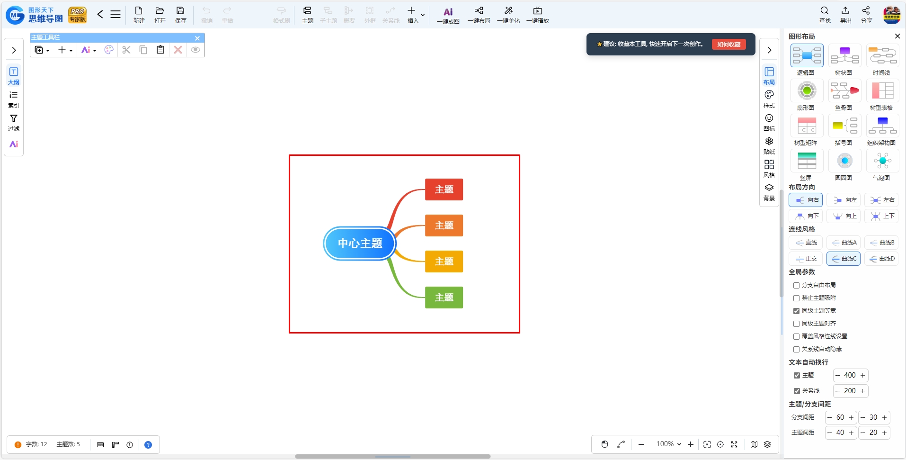Click the 导出 export icon
This screenshot has height=460, width=906.
coord(845,15)
